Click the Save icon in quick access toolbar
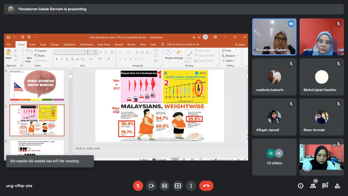The width and height of the screenshot is (348, 196). click(x=8, y=37)
